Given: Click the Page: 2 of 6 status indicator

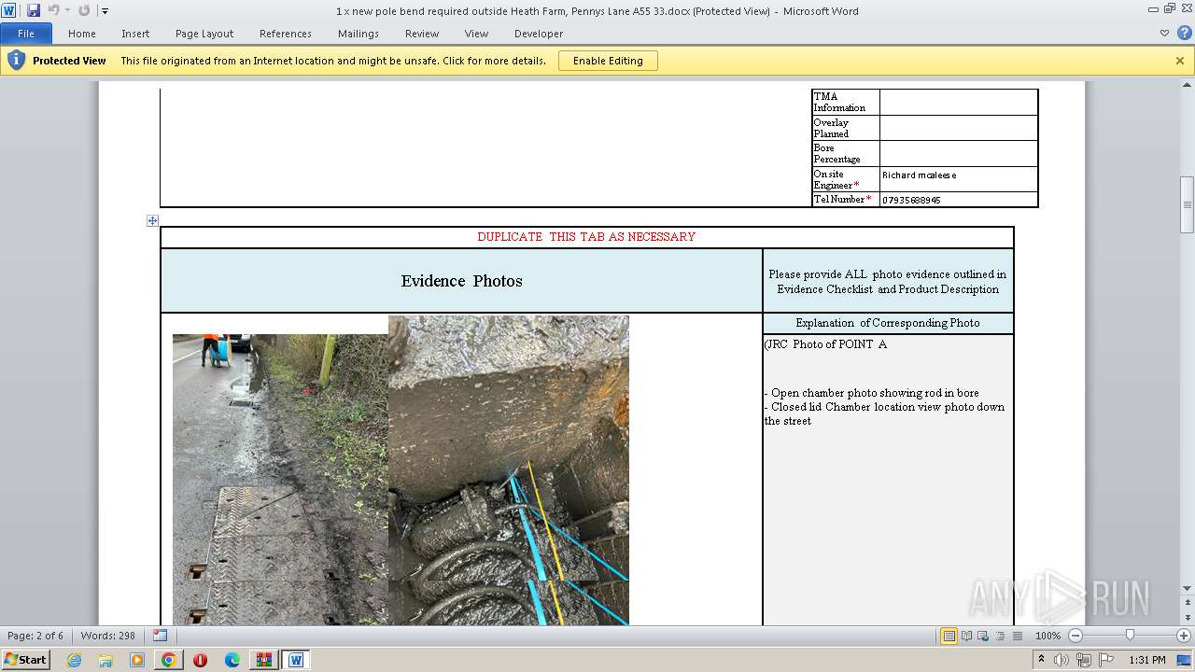Looking at the screenshot, I should point(35,636).
